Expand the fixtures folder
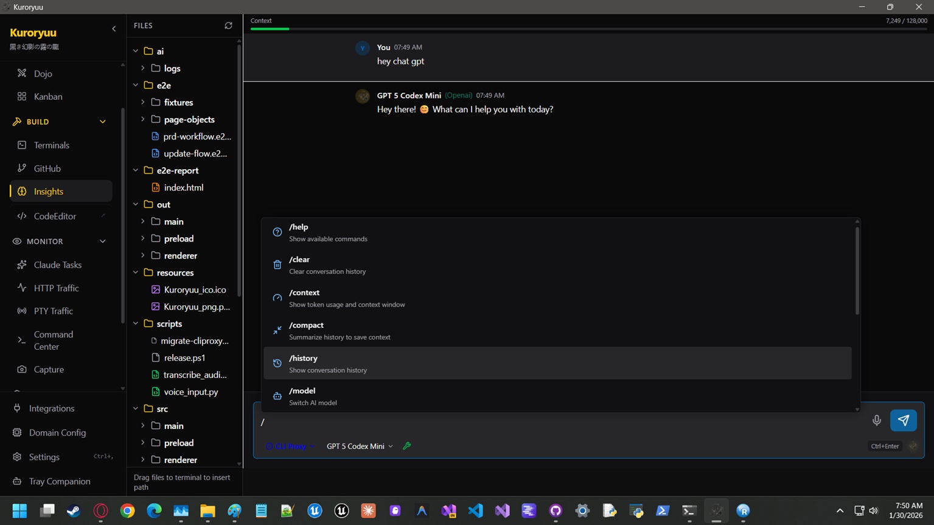This screenshot has width=934, height=525. (x=143, y=102)
